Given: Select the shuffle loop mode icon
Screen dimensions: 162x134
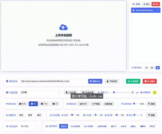Looking at the screenshot, I should tap(158, 68).
